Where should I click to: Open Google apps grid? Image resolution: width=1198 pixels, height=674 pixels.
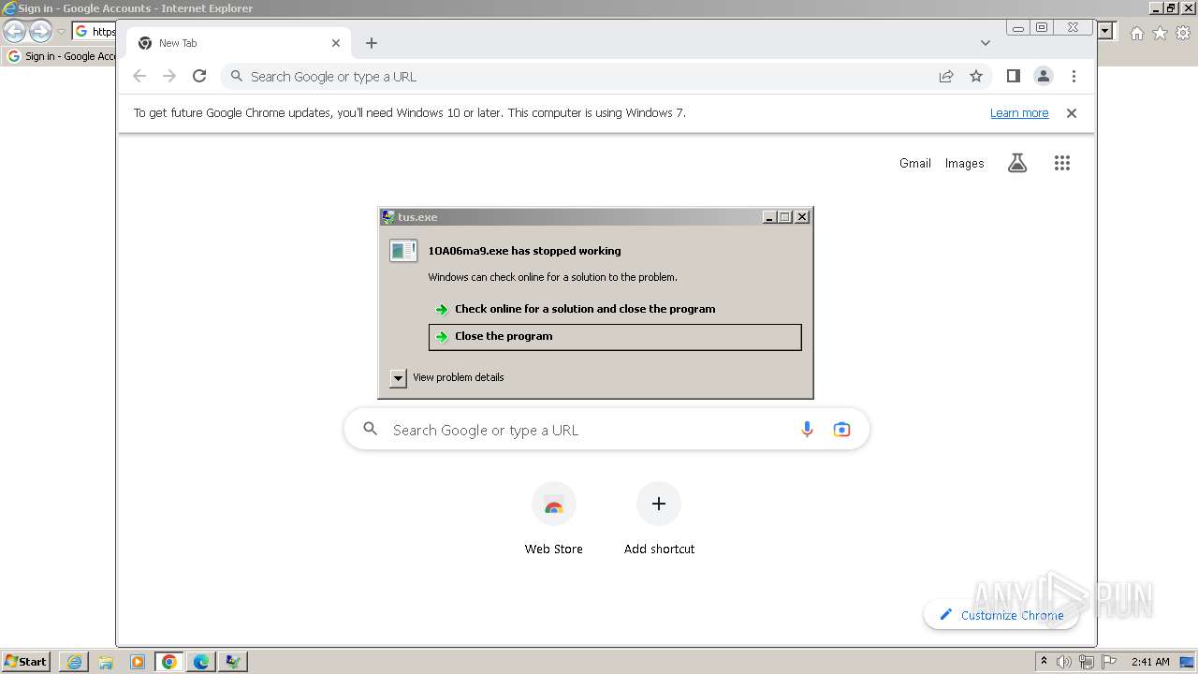[x=1061, y=163]
